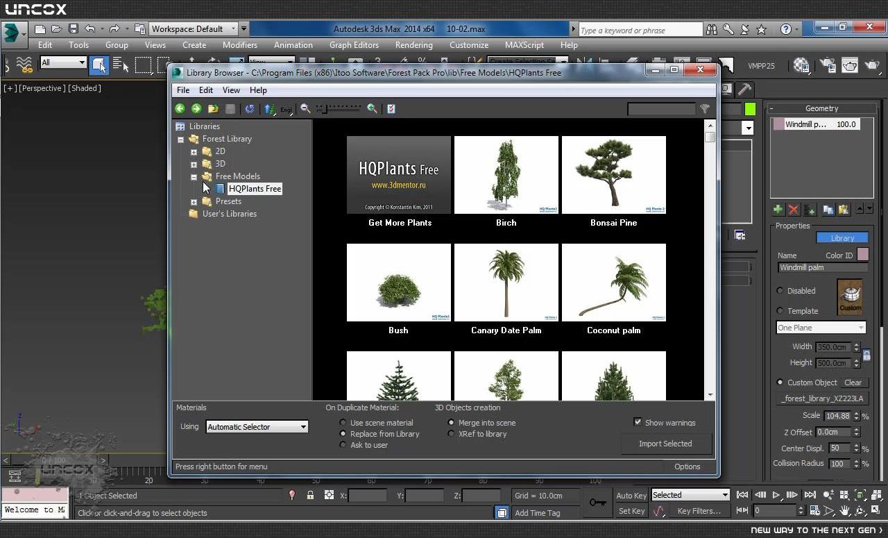The height and width of the screenshot is (538, 888).
Task: Click the green object color swatch
Action: tap(750, 109)
